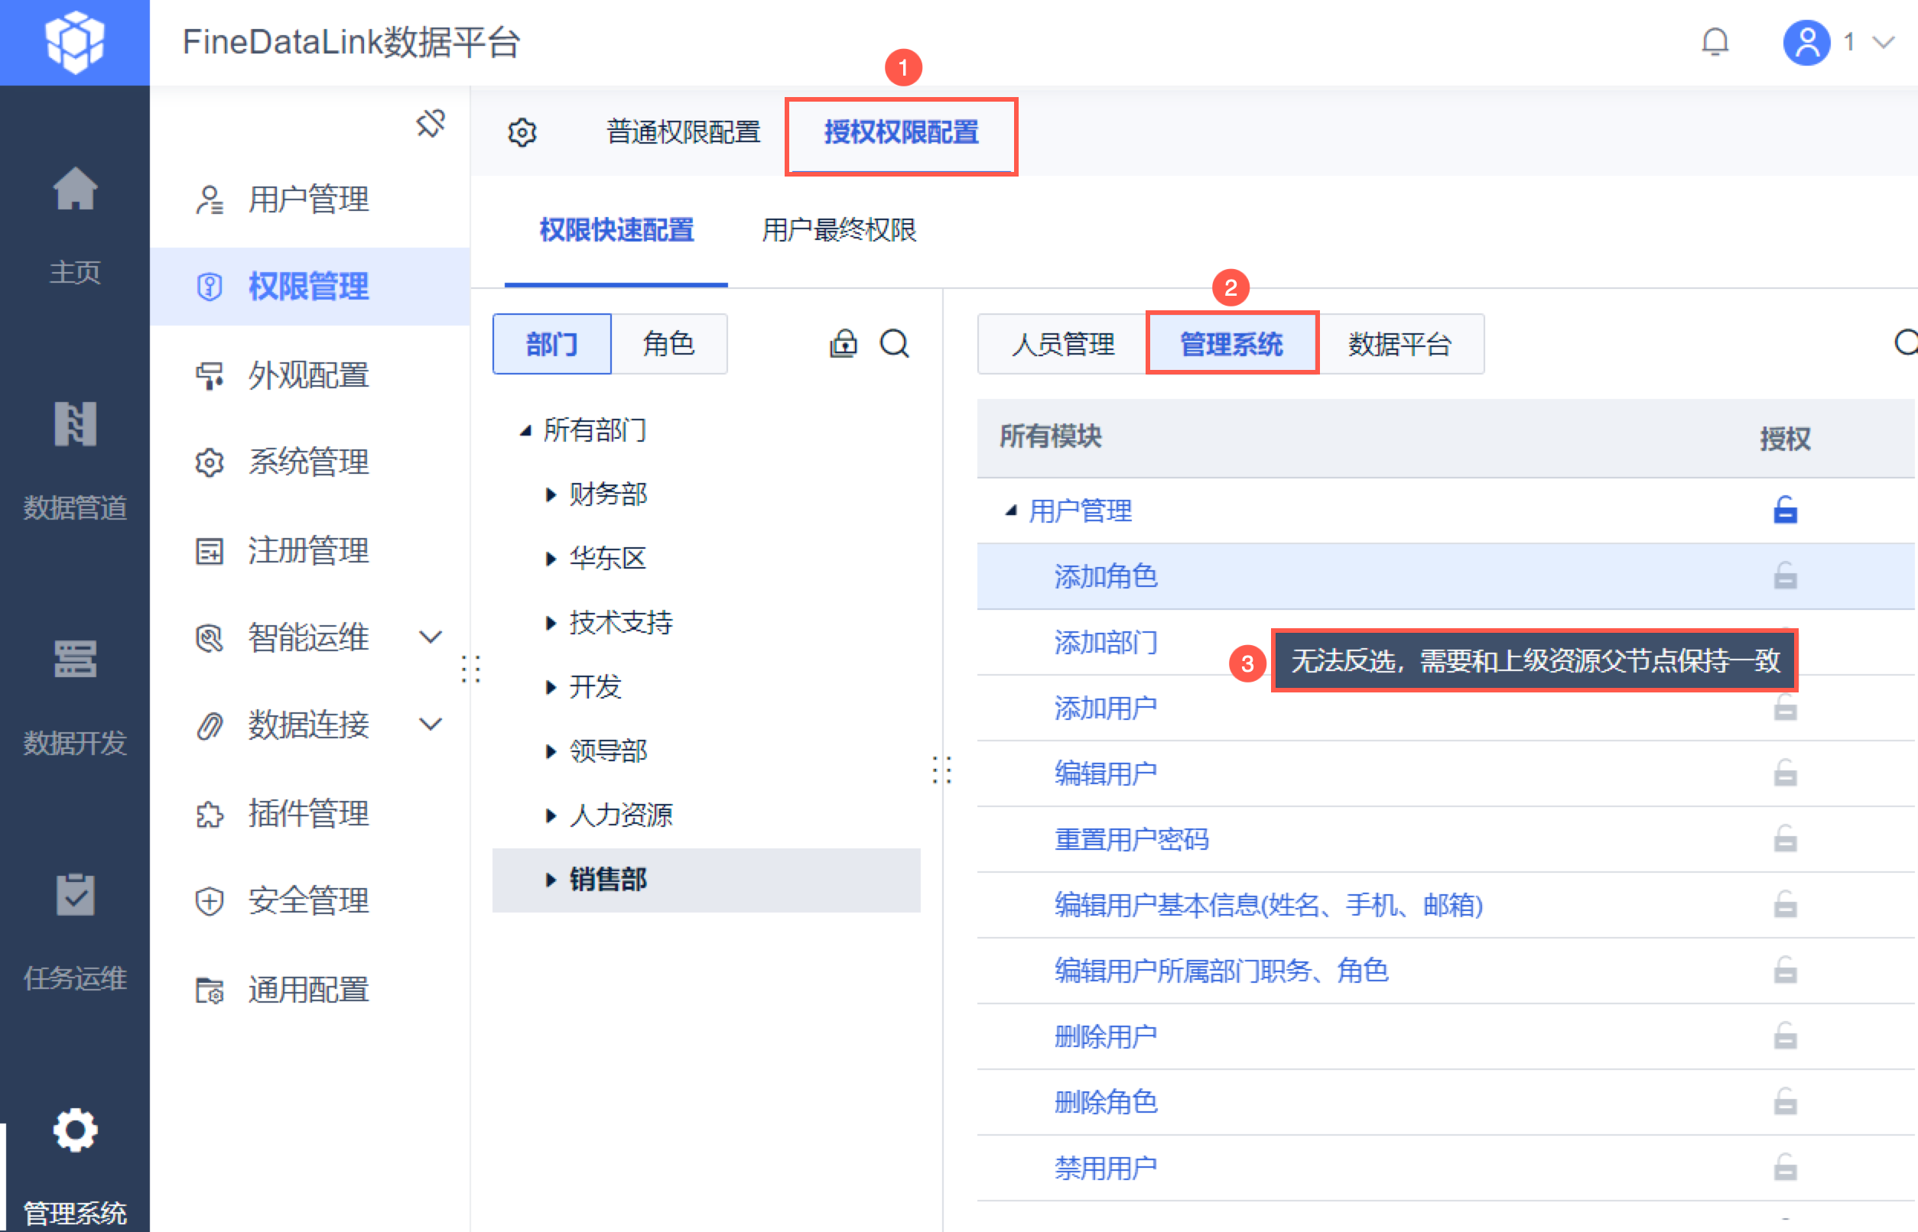Toggle the 删除用户 authorization lock
This screenshot has width=1918, height=1232.
click(1784, 1037)
